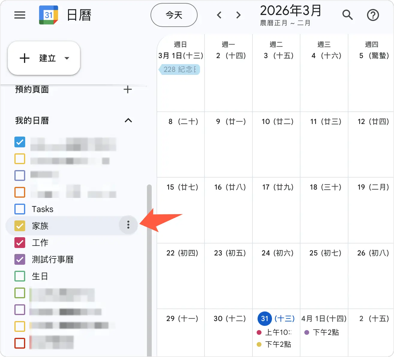Uncheck the 測試行事曆 checkbox
This screenshot has width=394, height=357.
tap(20, 259)
